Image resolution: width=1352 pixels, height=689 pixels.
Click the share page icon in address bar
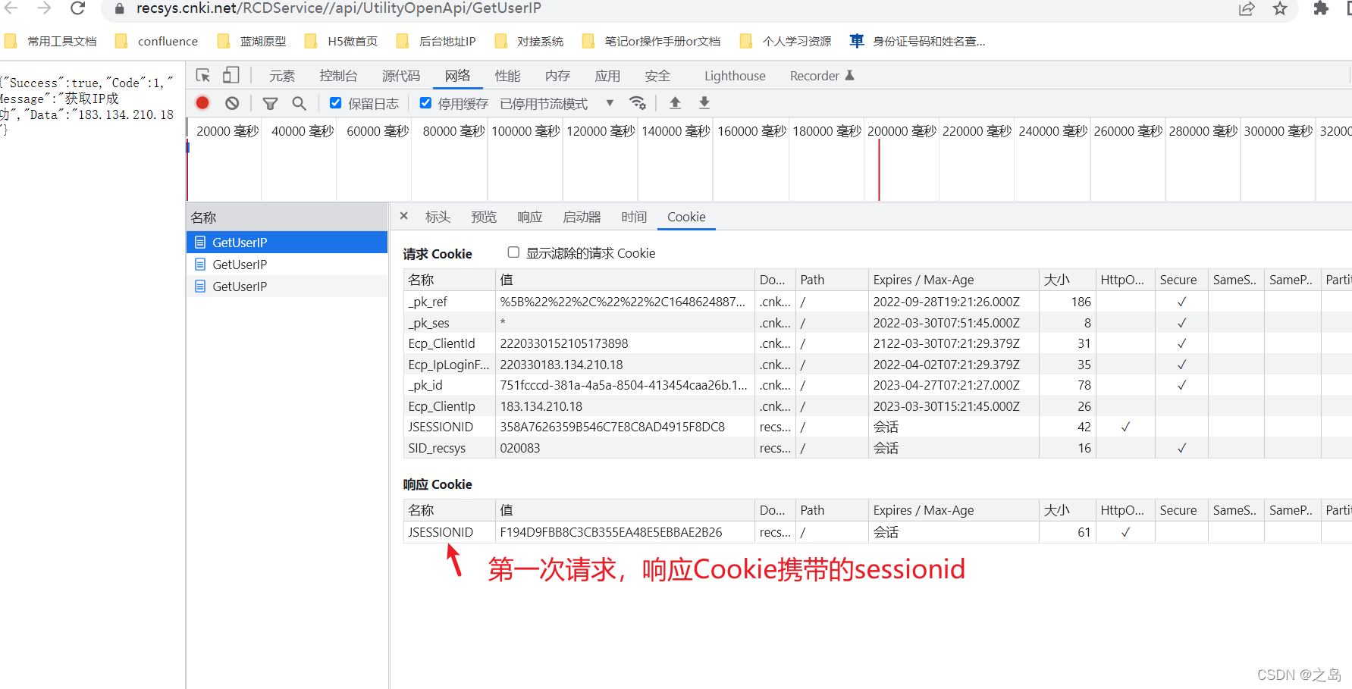tap(1247, 8)
